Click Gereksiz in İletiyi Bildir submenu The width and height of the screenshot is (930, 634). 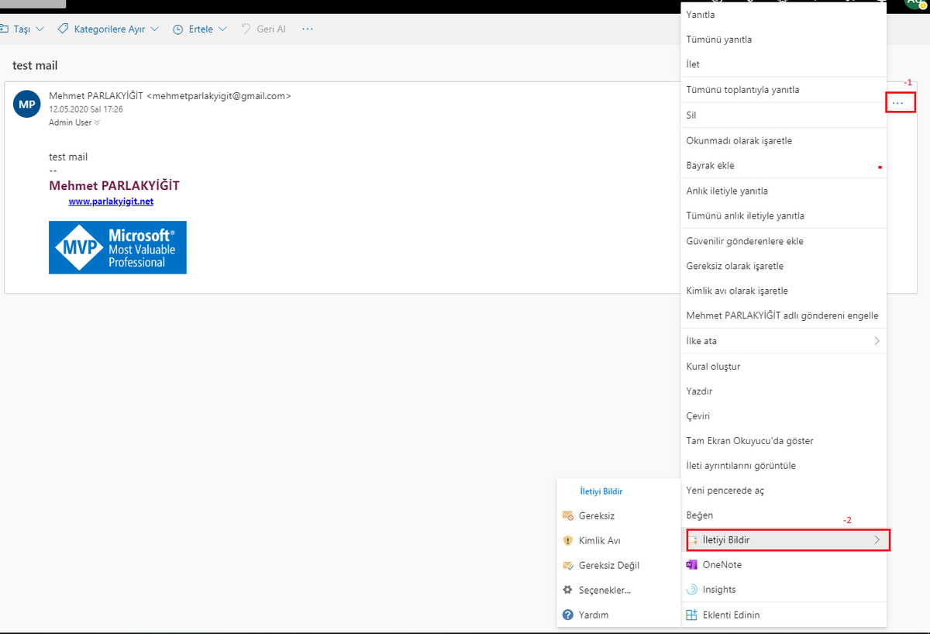[x=597, y=515]
